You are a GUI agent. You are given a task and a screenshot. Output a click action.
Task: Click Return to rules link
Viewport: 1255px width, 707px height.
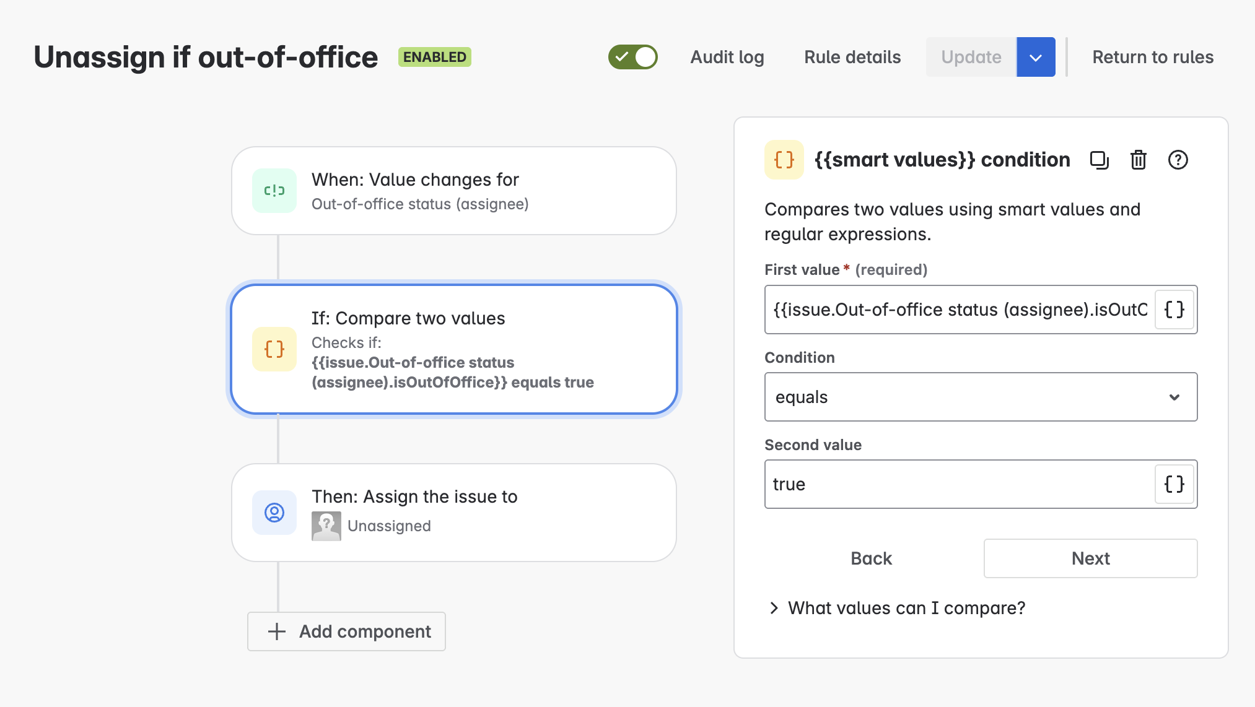pyautogui.click(x=1153, y=57)
